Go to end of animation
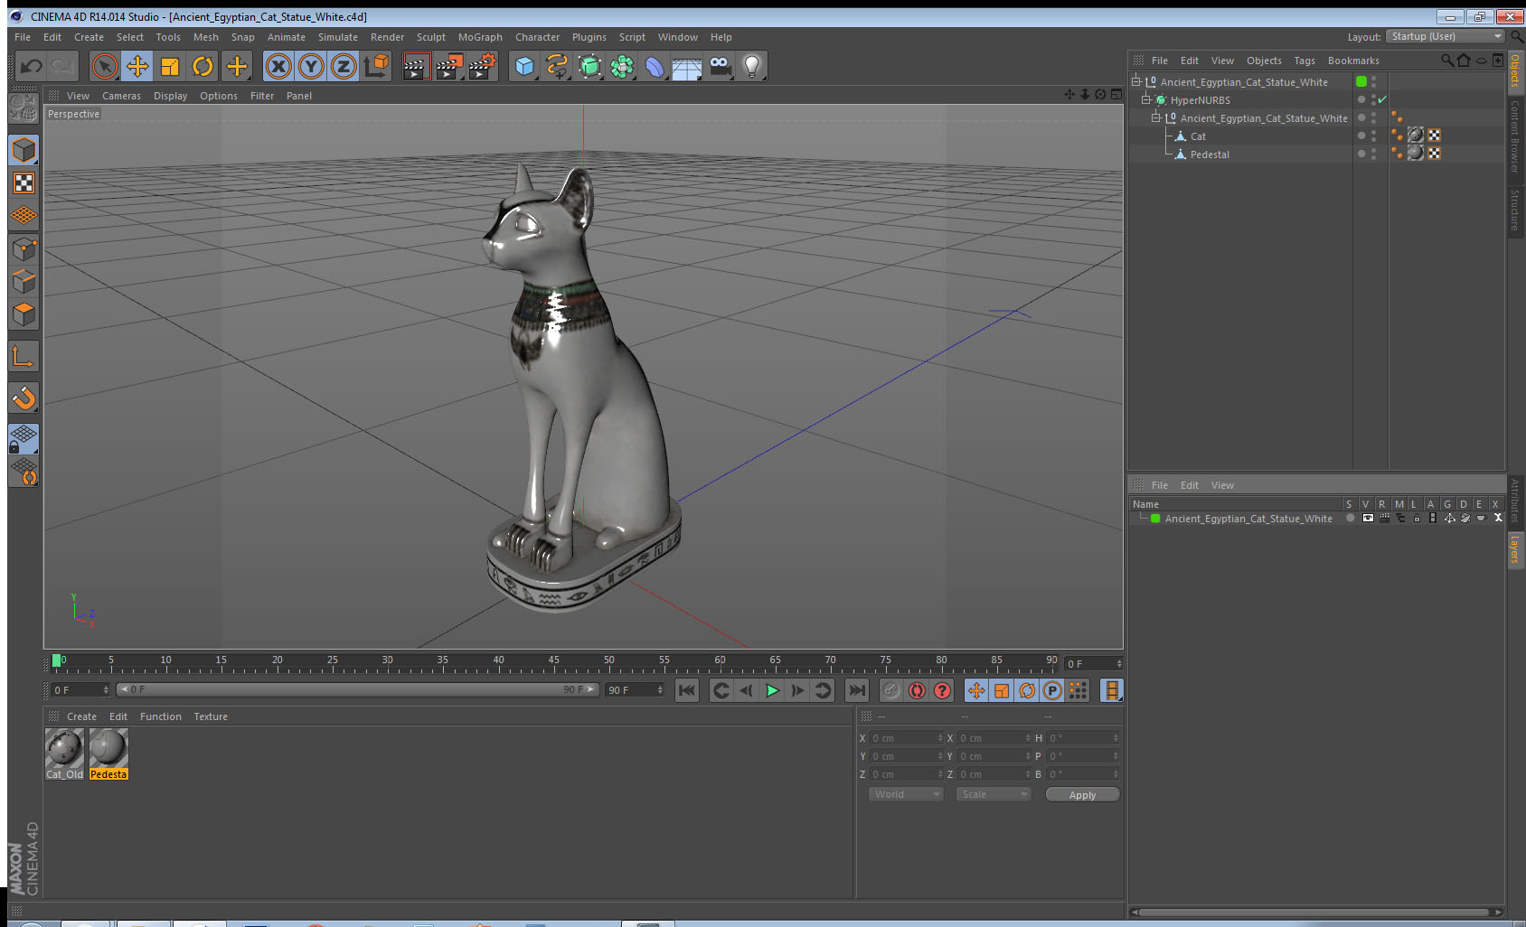Screen dimensions: 1526x927 pyautogui.click(x=856, y=690)
